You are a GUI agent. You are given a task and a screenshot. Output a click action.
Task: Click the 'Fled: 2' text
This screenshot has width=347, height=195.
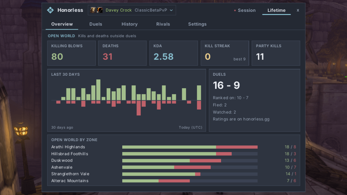tap(220, 105)
